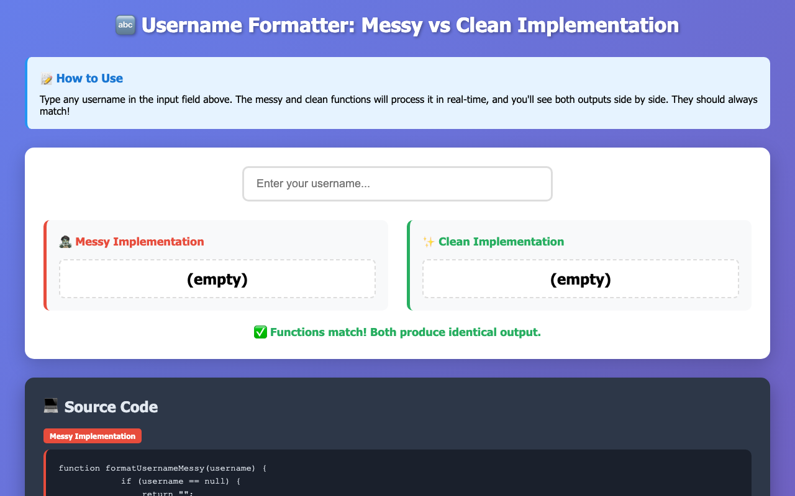Click the memo icon beside How to Use
Screen dimensions: 795x496
click(47, 79)
